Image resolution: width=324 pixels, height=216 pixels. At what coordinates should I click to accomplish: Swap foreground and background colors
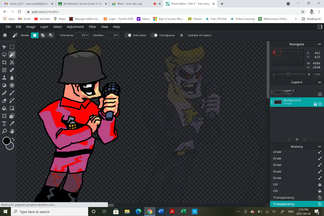click(x=13, y=139)
